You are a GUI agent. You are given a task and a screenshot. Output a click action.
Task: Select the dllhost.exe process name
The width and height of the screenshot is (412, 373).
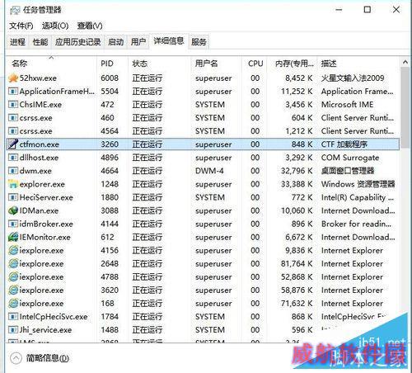pyautogui.click(x=39, y=158)
